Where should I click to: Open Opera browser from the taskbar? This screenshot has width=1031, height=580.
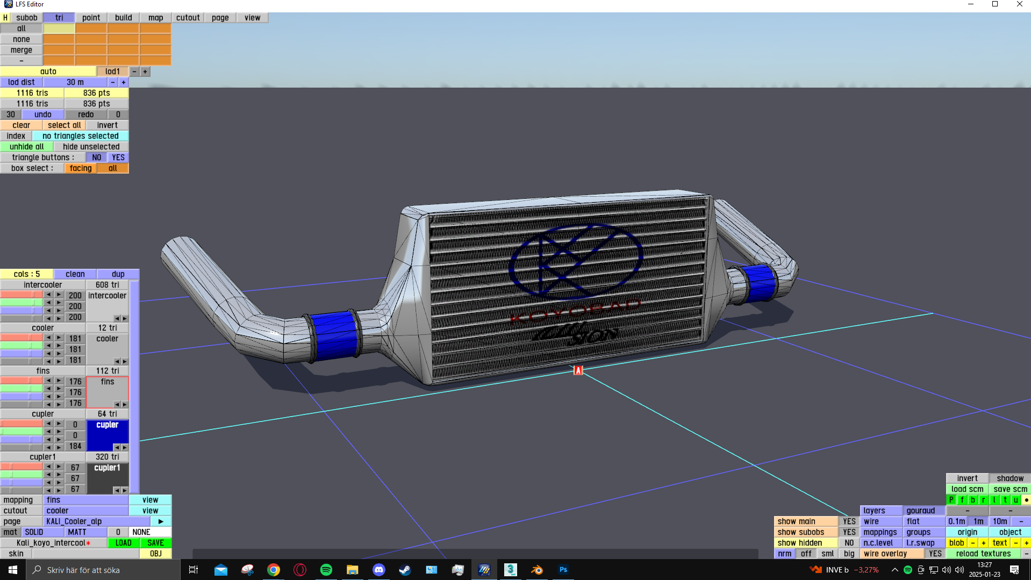click(x=300, y=570)
